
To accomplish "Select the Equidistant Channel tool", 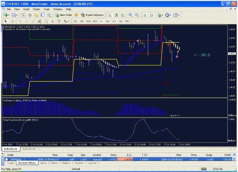I will [x=40, y=21].
